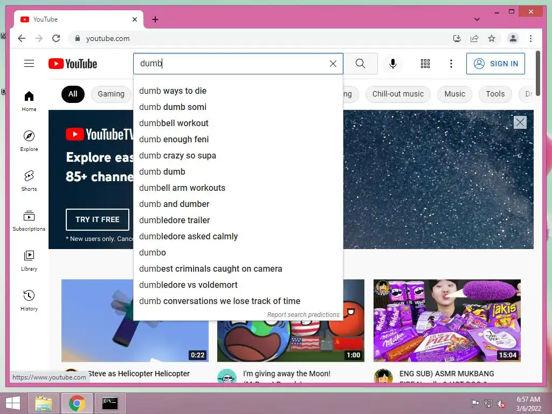
Task: Open the ASMR Mukbang video thumbnail
Action: pyautogui.click(x=447, y=321)
